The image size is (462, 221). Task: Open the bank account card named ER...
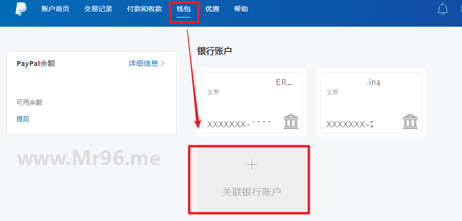(x=252, y=102)
